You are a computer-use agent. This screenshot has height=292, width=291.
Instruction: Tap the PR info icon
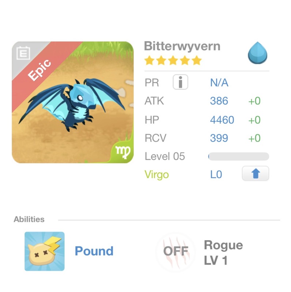coord(180,82)
